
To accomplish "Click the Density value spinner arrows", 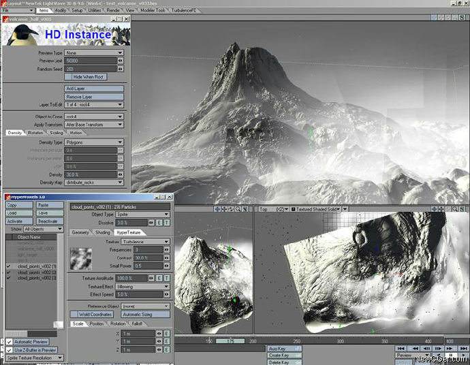I will [x=121, y=174].
